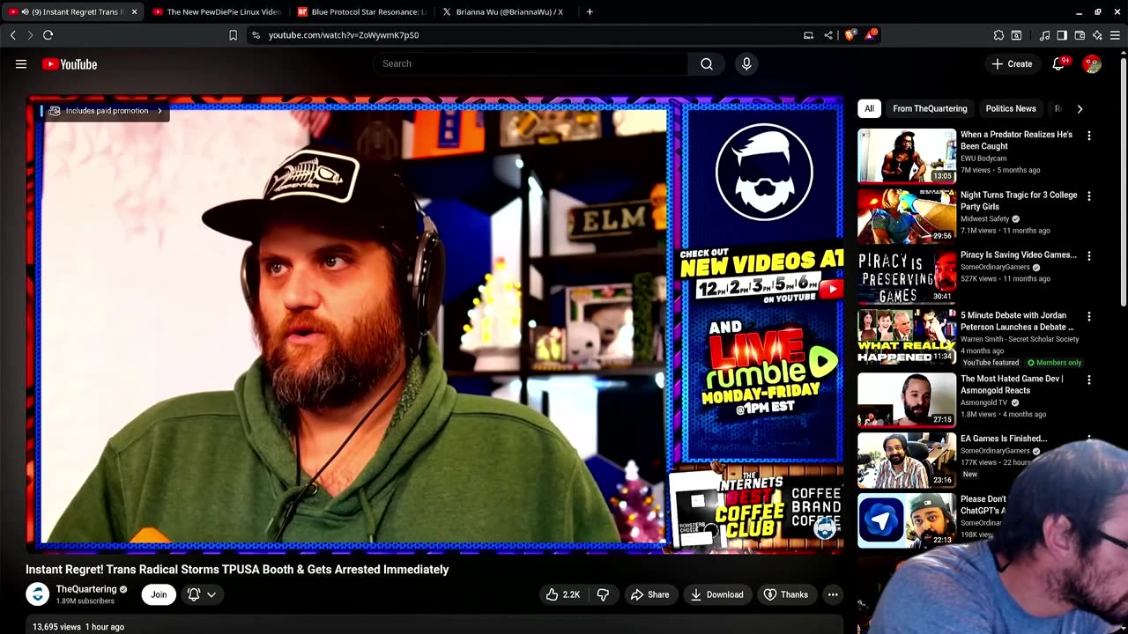Open TheQuartering channel avatar

(37, 594)
